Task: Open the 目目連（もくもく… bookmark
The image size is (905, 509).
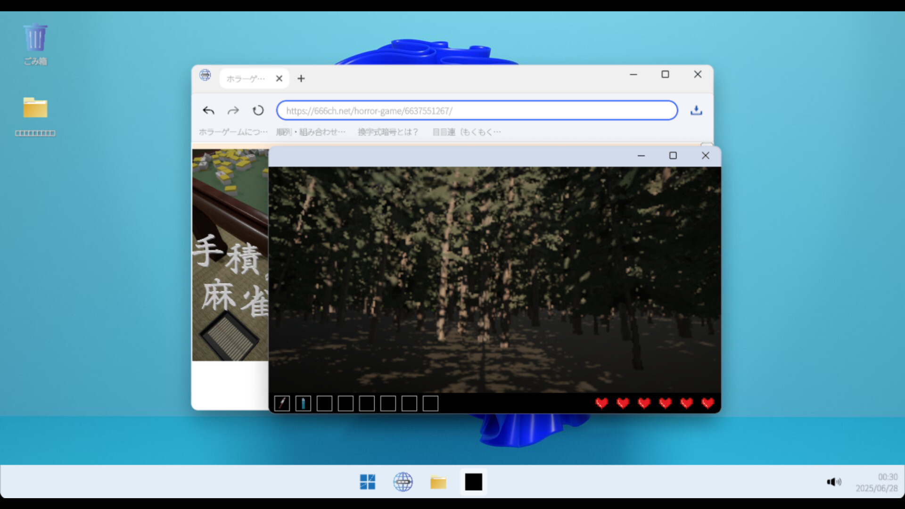Action: tap(466, 132)
